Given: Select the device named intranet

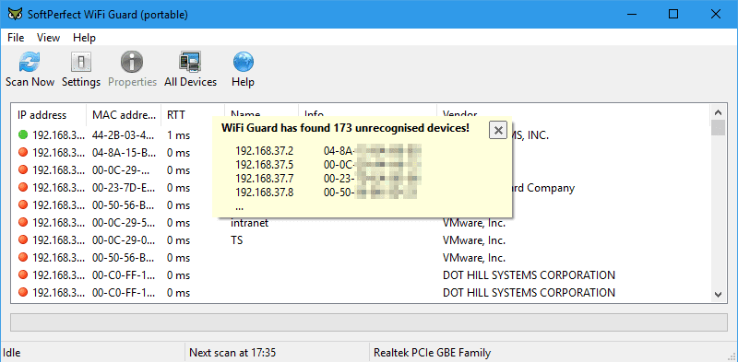Looking at the screenshot, I should (x=249, y=223).
